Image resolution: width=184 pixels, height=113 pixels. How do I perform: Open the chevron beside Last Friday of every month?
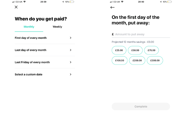70,62
